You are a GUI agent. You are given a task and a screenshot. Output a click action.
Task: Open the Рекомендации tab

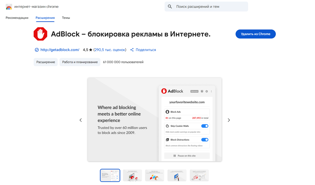point(17,18)
